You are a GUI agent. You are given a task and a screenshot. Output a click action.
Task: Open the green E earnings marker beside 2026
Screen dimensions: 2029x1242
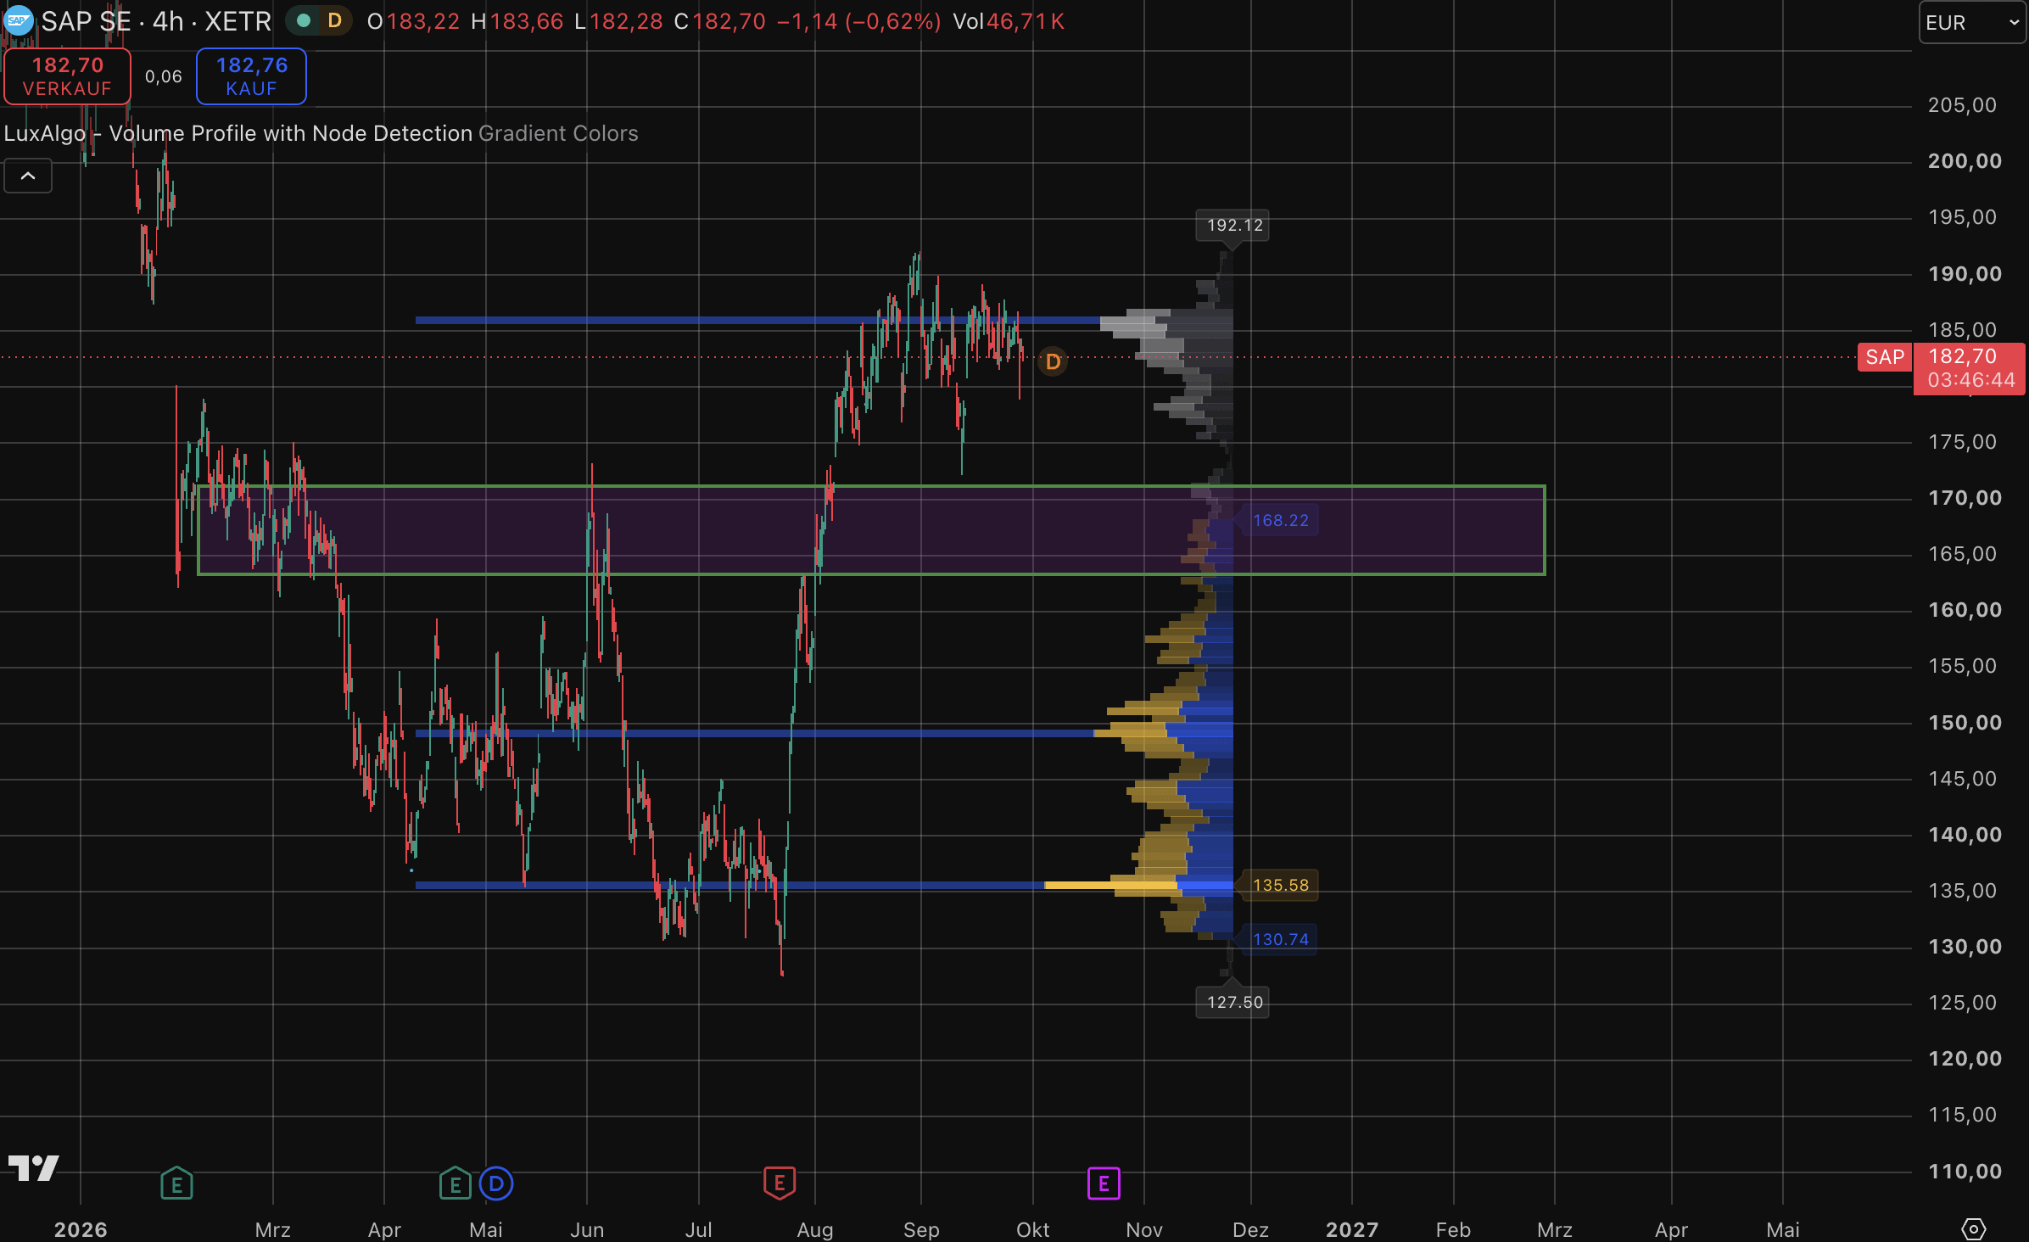point(176,1183)
